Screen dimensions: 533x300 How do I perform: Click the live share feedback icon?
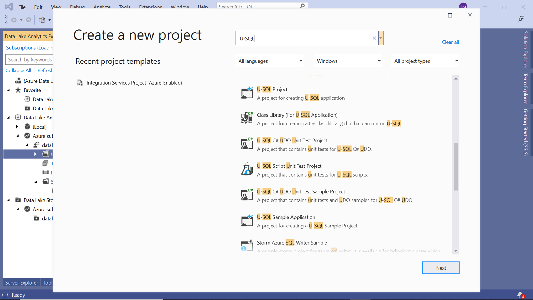click(x=521, y=19)
